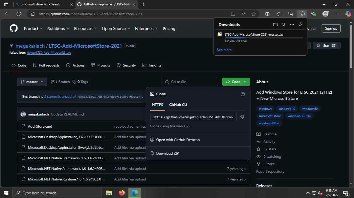The image size is (354, 198).
Task: Pin the Downloads panel
Action: [x=300, y=24]
